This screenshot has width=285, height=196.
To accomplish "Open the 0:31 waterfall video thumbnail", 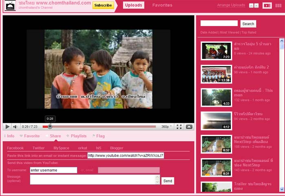I will 216,168.
